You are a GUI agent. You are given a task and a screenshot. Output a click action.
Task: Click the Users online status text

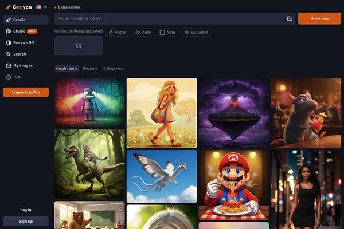point(69,7)
